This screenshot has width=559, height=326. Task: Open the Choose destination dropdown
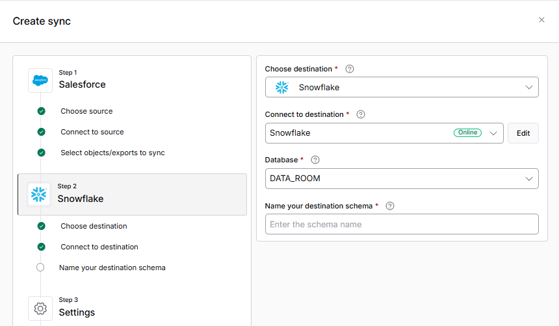coord(402,87)
